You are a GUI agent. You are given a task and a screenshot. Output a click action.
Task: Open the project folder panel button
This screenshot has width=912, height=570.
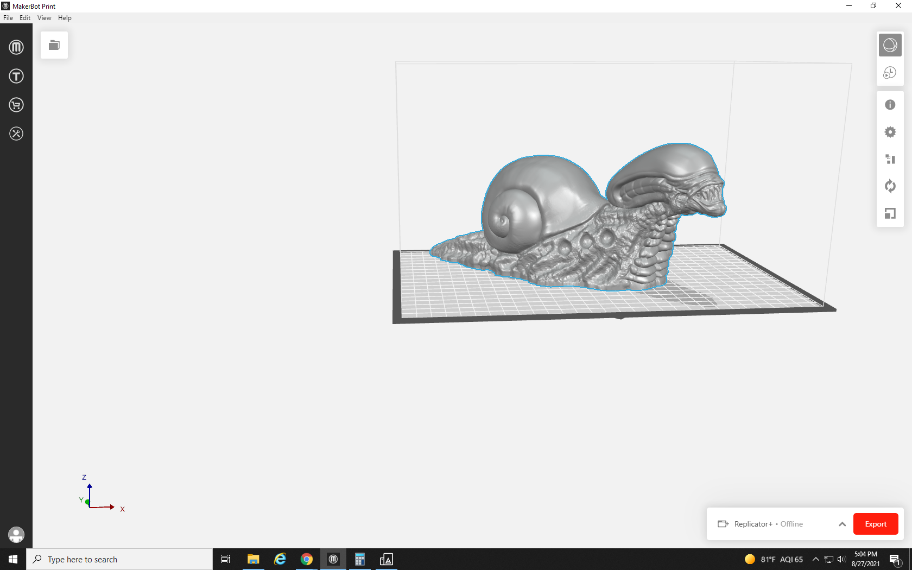[x=54, y=45]
